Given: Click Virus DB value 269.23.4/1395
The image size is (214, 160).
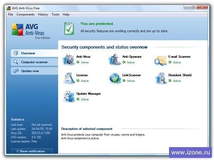Looking at the screenshot, I should [41, 133].
